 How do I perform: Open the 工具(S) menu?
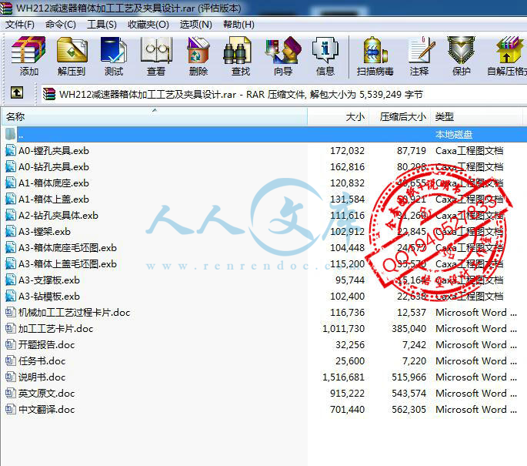(102, 25)
